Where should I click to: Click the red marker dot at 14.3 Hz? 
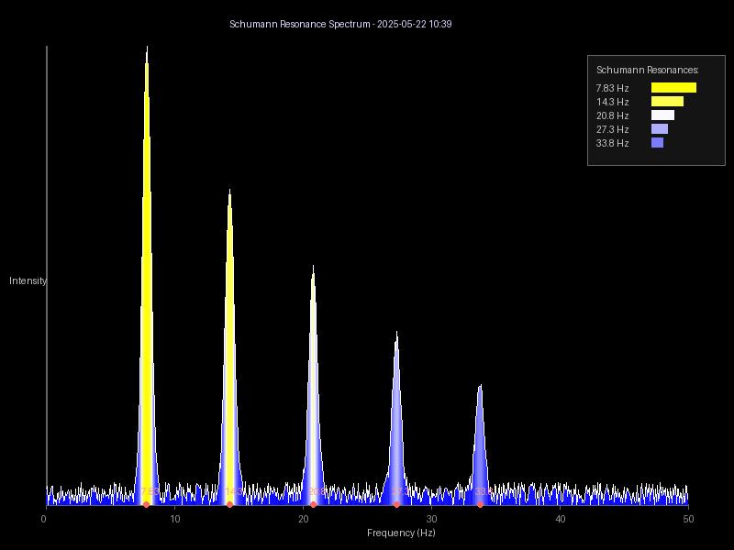[x=230, y=505]
